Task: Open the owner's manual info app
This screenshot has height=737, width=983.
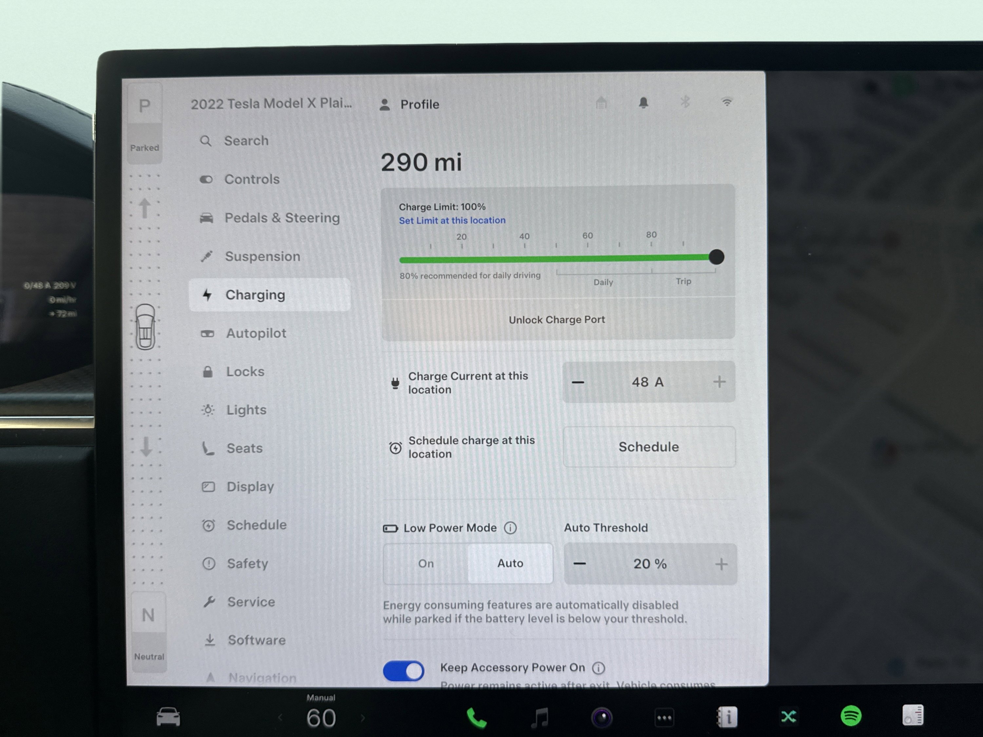Action: point(727,717)
